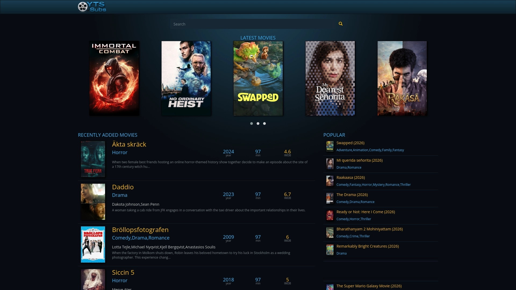The height and width of the screenshot is (290, 516).
Task: Open the Daddio movie title
Action: point(123,187)
